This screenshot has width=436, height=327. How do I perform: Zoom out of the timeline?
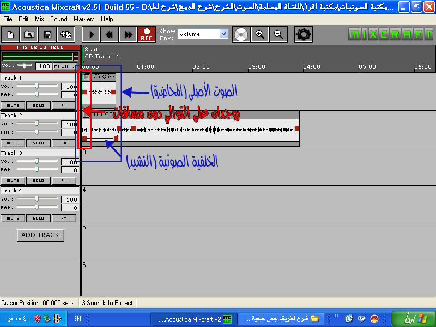pos(278,34)
